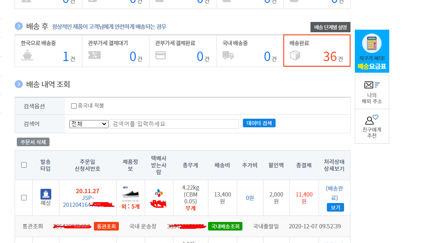
Task: Click the 총결제 column header
Action: coord(304,165)
